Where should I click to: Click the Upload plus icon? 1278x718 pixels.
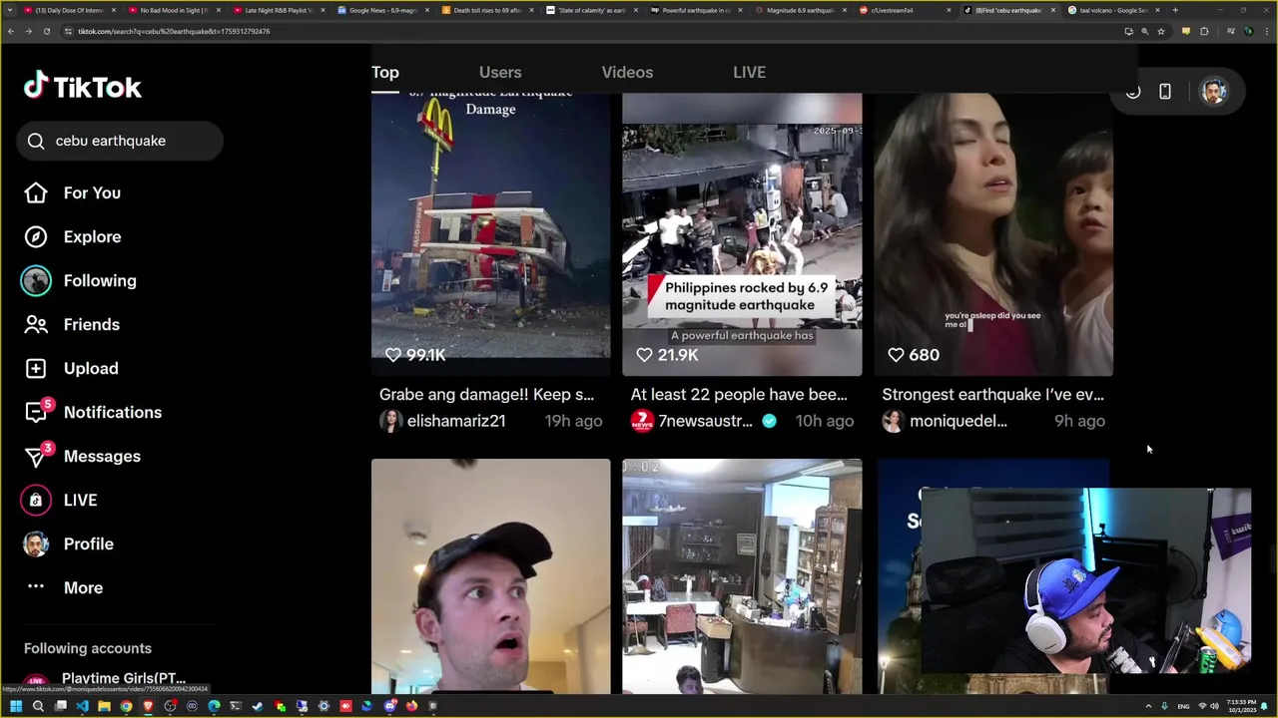(x=36, y=368)
